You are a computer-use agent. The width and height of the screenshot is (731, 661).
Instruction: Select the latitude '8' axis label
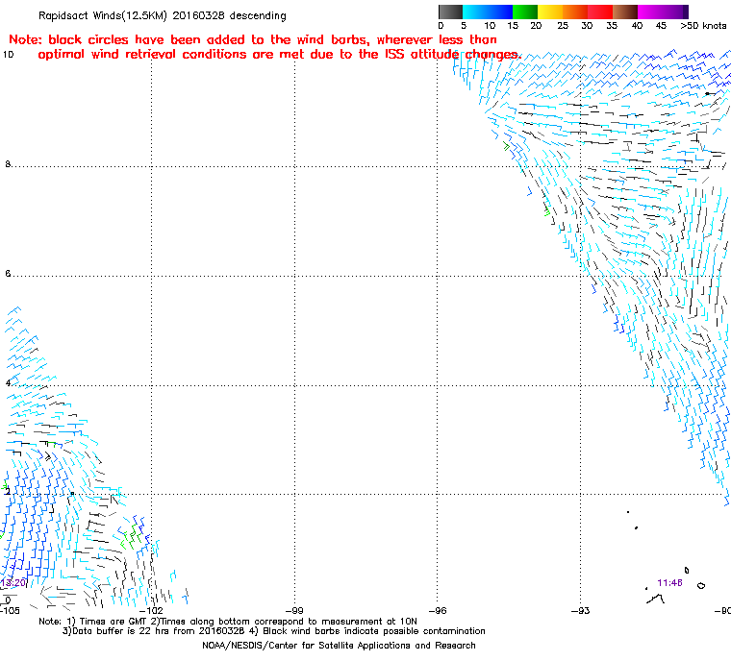pyautogui.click(x=8, y=164)
